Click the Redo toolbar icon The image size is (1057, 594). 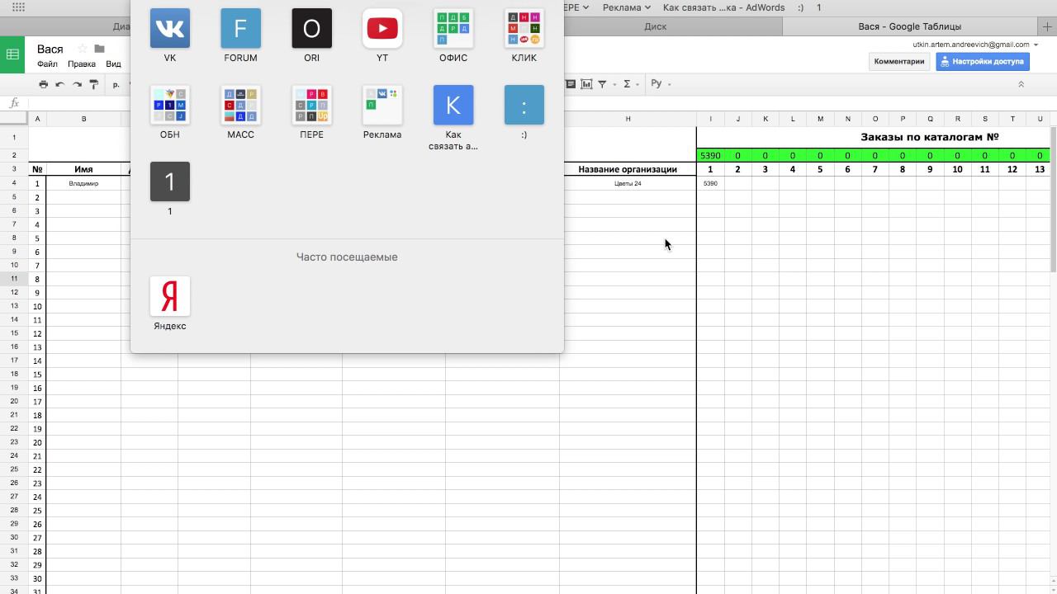coord(77,84)
